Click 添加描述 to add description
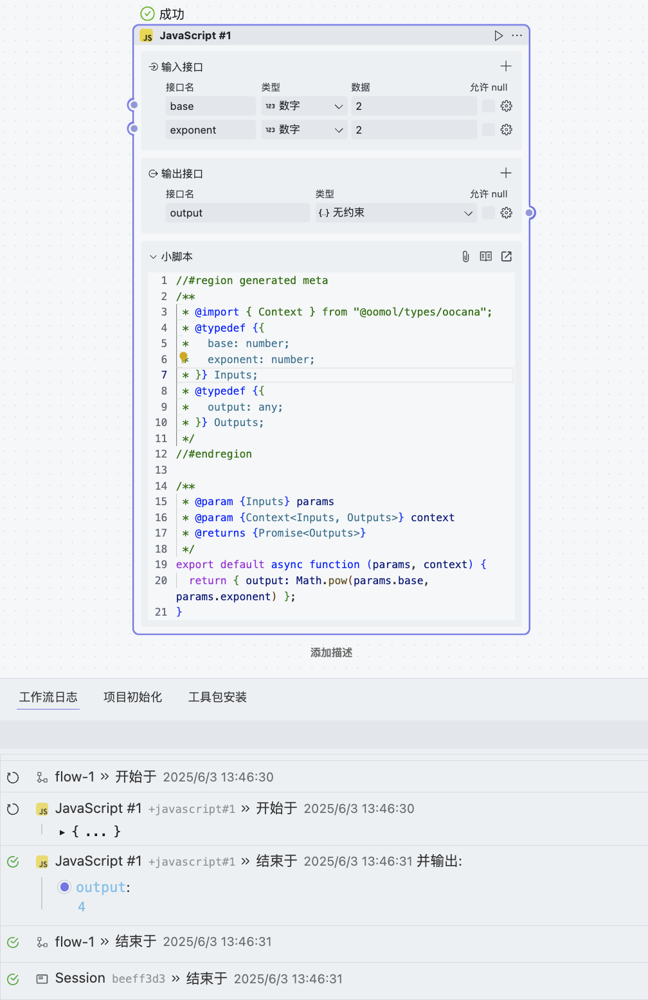This screenshot has height=1000, width=648. click(x=331, y=653)
